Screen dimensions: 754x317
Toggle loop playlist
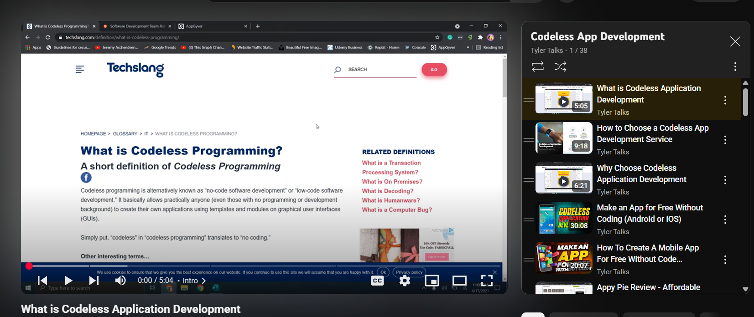538,66
